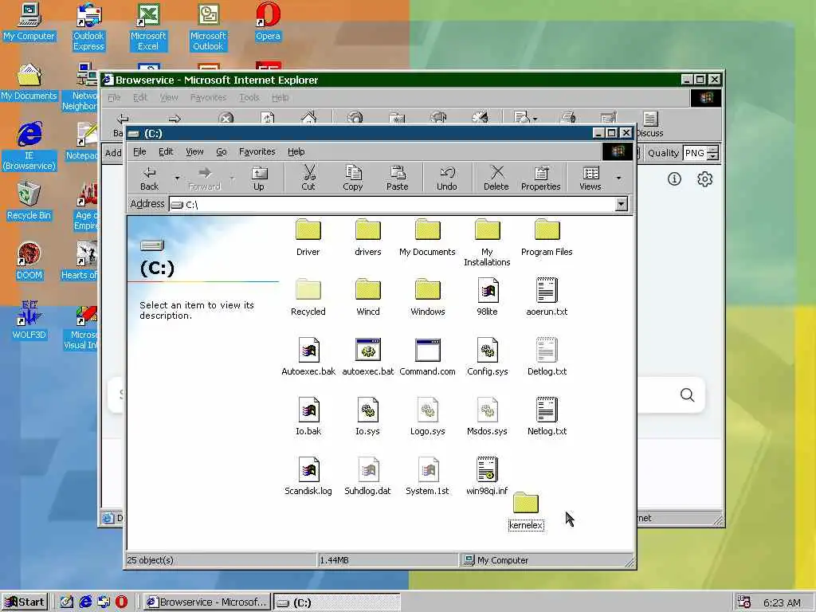Click the Views toolbar button
The width and height of the screenshot is (816, 612).
click(x=590, y=178)
